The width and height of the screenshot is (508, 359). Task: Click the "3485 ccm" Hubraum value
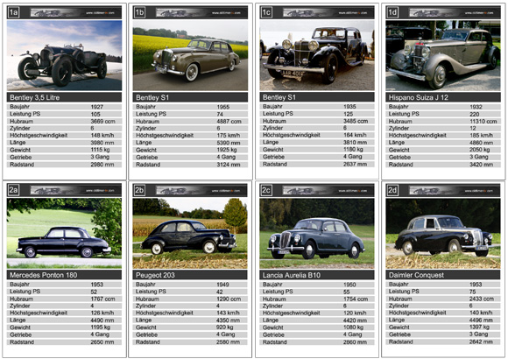point(356,121)
